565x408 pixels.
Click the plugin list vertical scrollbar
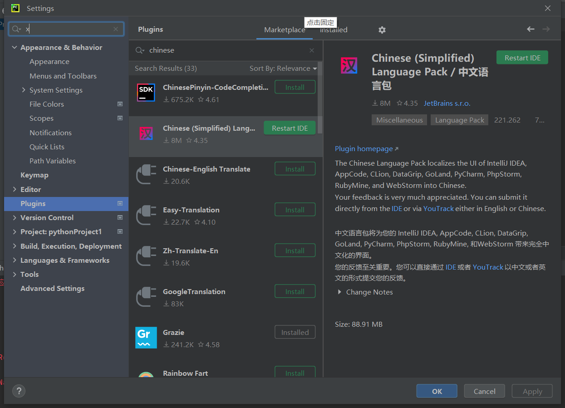click(320, 98)
